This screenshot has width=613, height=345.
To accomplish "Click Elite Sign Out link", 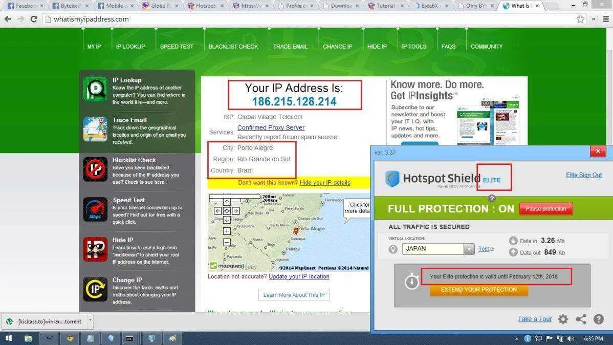I will pos(584,175).
